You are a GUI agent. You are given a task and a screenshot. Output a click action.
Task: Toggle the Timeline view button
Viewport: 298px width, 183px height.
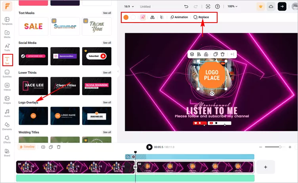[27, 147]
